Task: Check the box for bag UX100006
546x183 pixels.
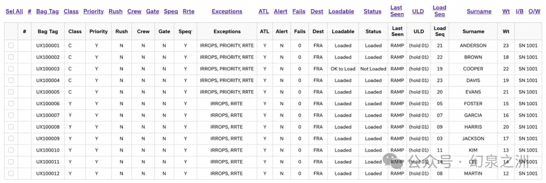Action: click(x=11, y=103)
